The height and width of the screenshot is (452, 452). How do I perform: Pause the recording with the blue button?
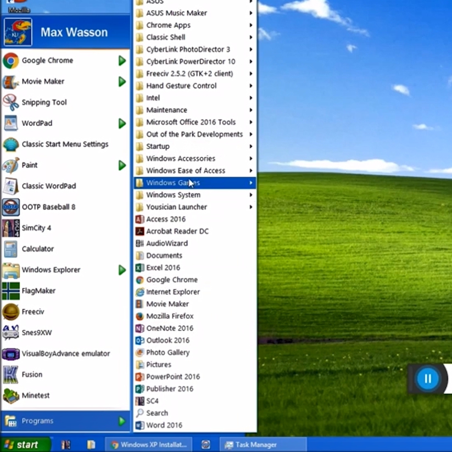click(x=427, y=378)
